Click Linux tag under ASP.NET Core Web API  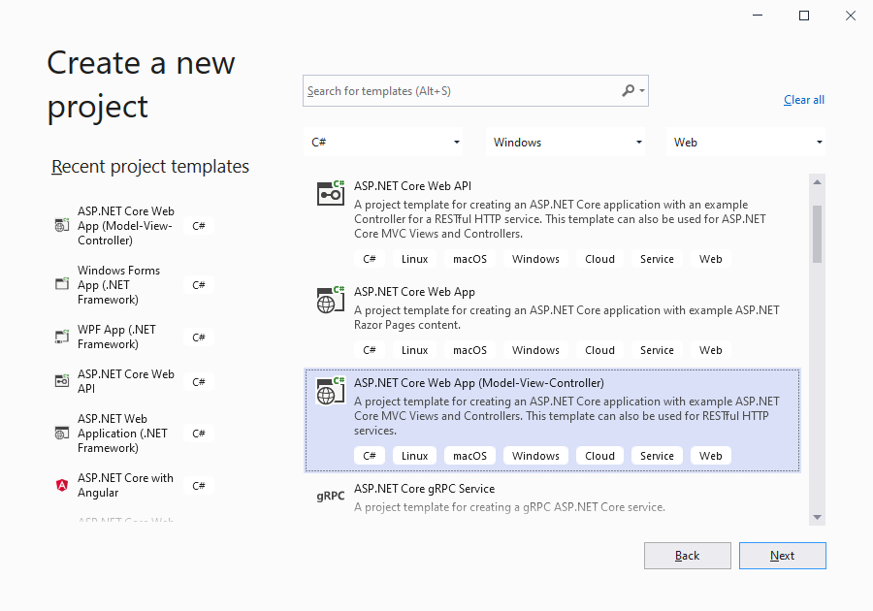pyautogui.click(x=415, y=259)
